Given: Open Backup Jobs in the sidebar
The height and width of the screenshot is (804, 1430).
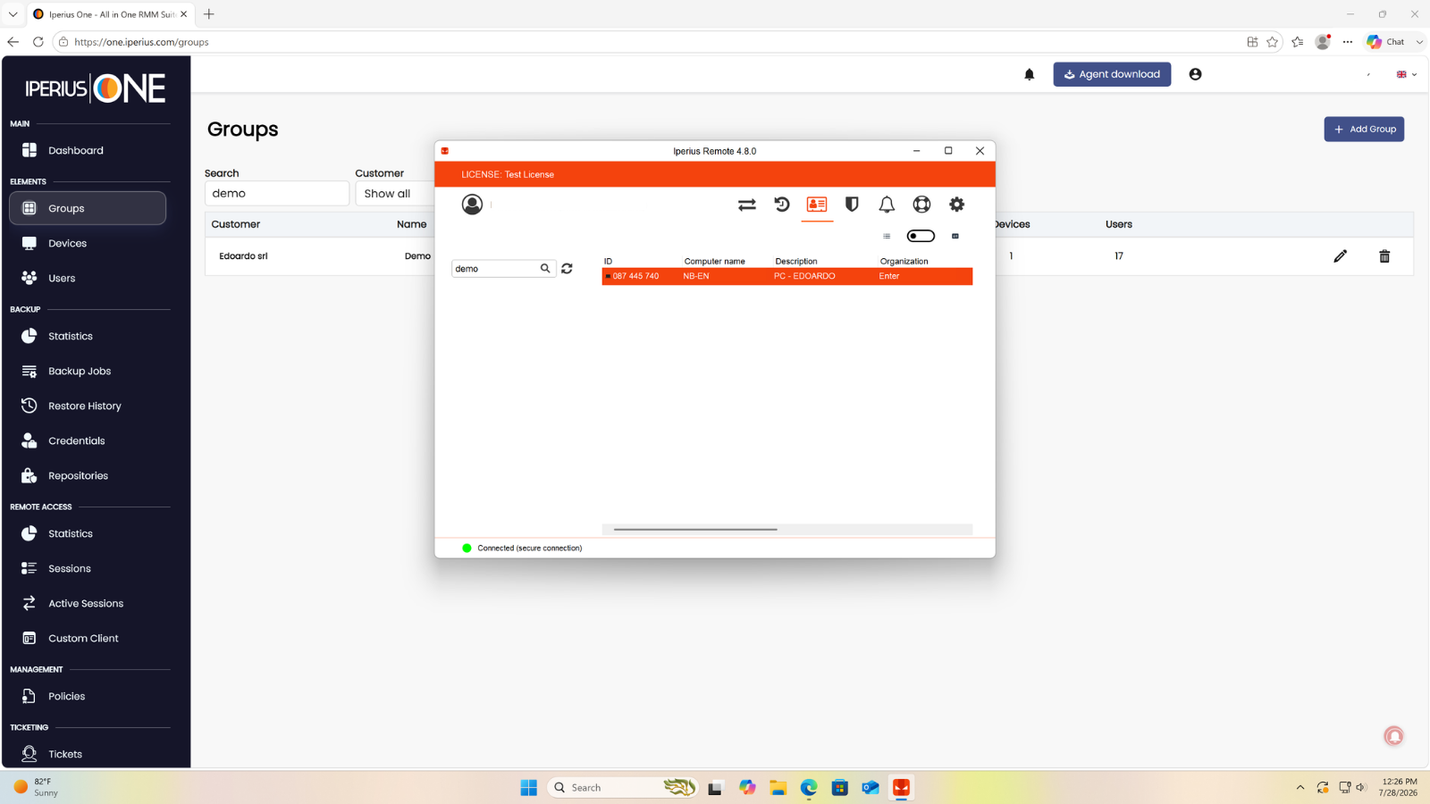Looking at the screenshot, I should pyautogui.click(x=88, y=371).
